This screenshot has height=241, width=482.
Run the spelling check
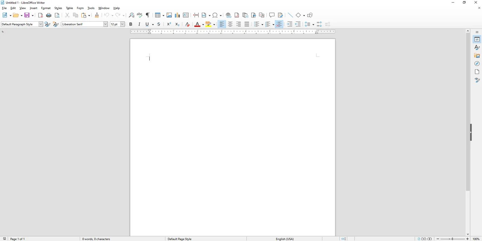[x=139, y=15]
